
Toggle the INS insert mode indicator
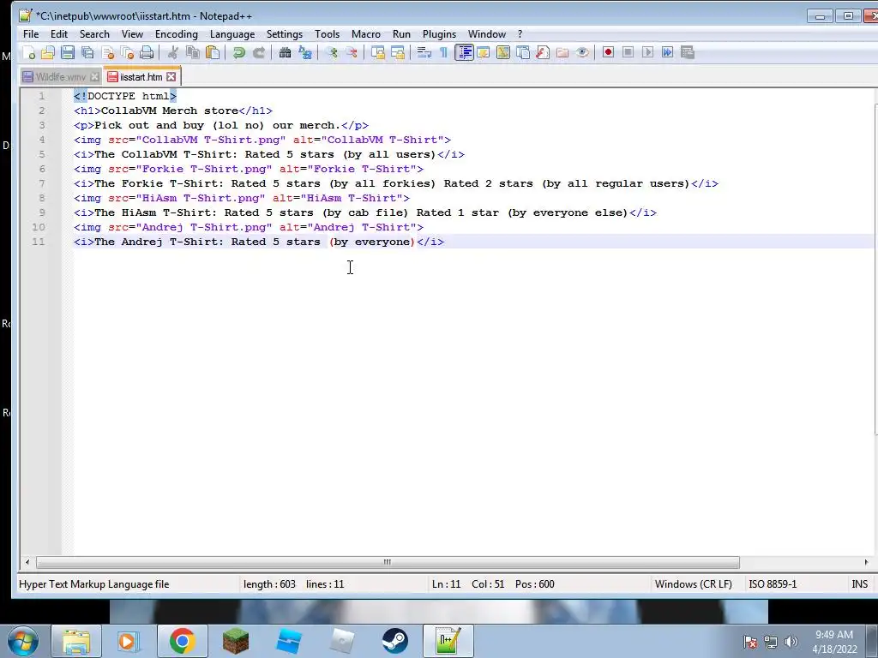click(x=859, y=584)
